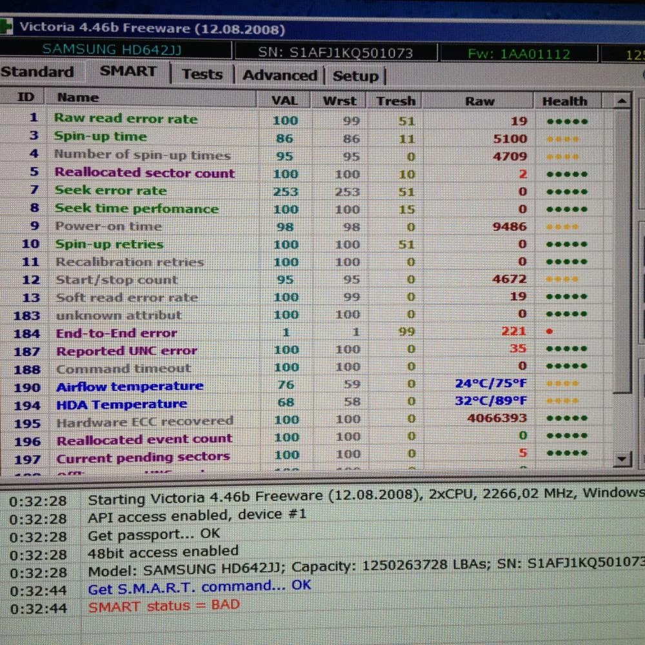
Task: Select the HDA Temperature row
Action: (x=306, y=403)
